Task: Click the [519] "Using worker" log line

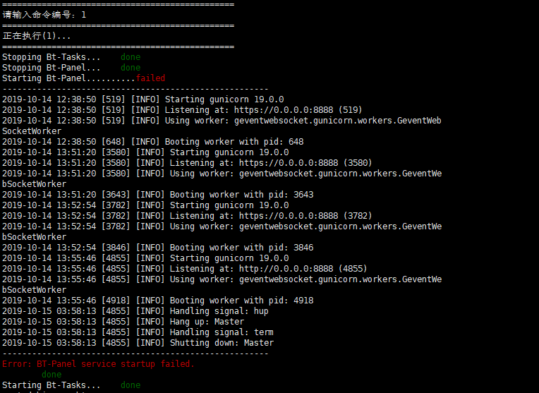Action: (x=222, y=121)
